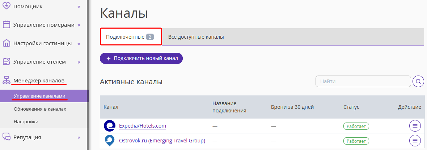Click the Ostrovok.ru channel logo
The image size is (427, 150).
(x=110, y=141)
